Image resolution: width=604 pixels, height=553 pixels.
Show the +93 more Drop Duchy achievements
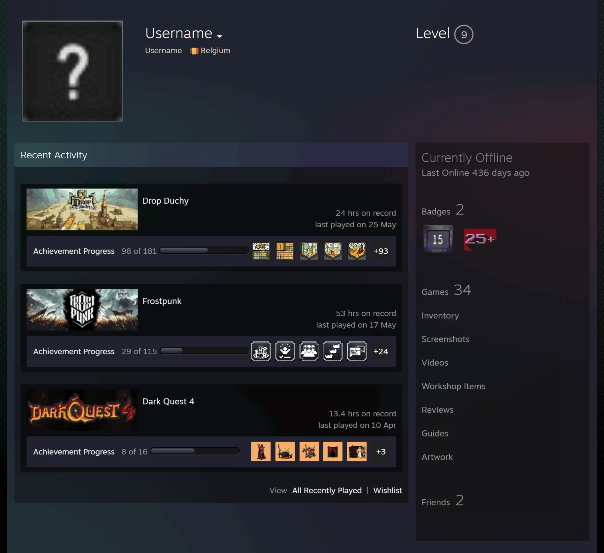point(381,251)
